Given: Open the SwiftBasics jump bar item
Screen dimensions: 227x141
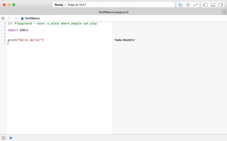Looking at the screenshot, I should tap(30, 18).
